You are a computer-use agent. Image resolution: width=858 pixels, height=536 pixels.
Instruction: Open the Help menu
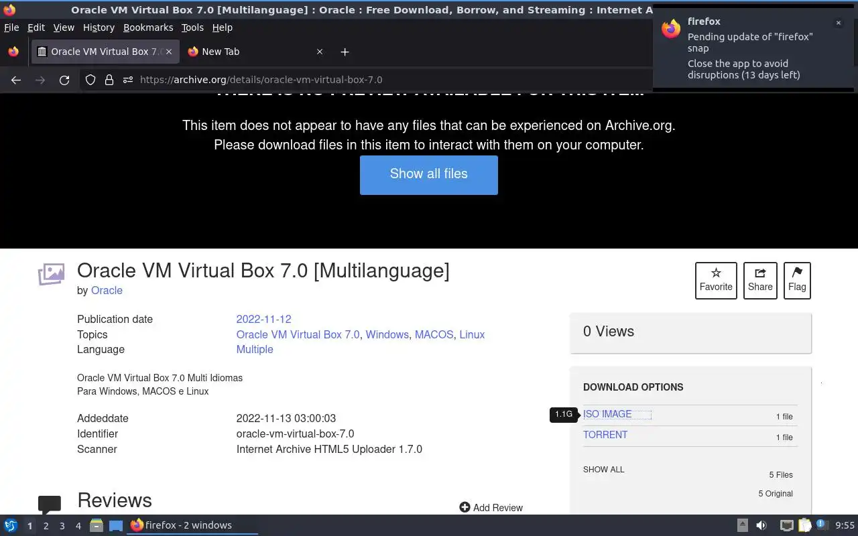click(223, 27)
